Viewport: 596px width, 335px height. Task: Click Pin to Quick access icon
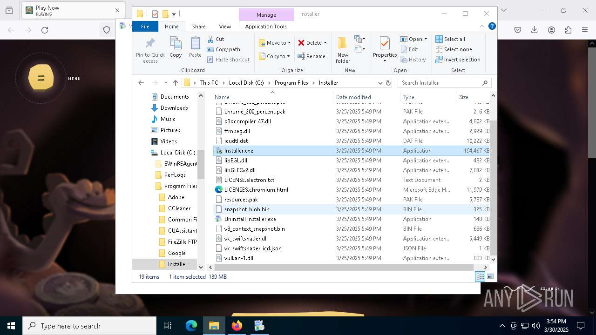pyautogui.click(x=150, y=50)
